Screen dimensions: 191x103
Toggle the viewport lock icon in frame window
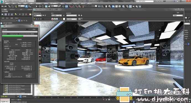tap(64, 15)
